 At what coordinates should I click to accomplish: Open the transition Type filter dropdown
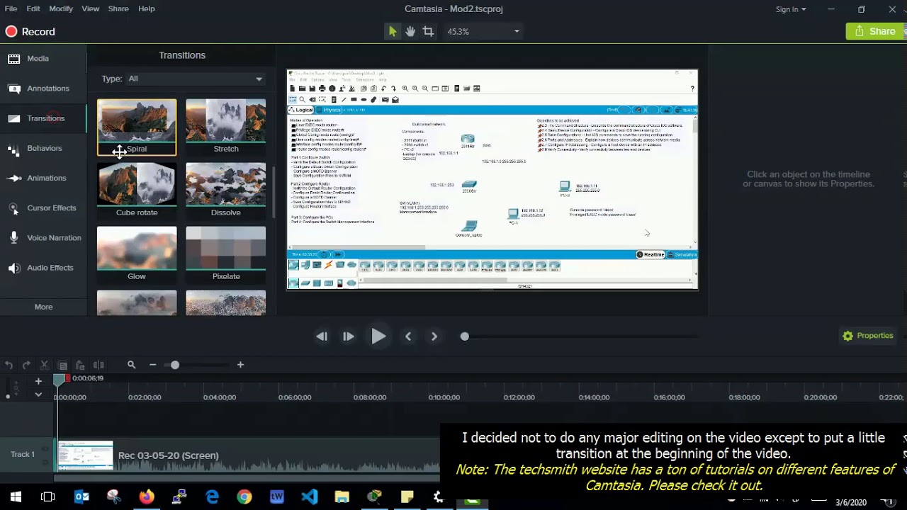pos(195,79)
